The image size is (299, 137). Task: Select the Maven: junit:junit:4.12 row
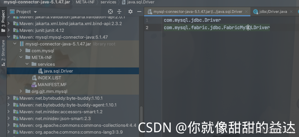click(73, 30)
